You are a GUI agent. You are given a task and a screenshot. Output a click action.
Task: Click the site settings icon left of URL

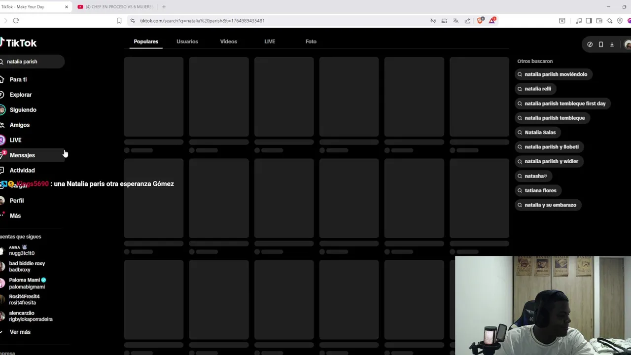[132, 21]
